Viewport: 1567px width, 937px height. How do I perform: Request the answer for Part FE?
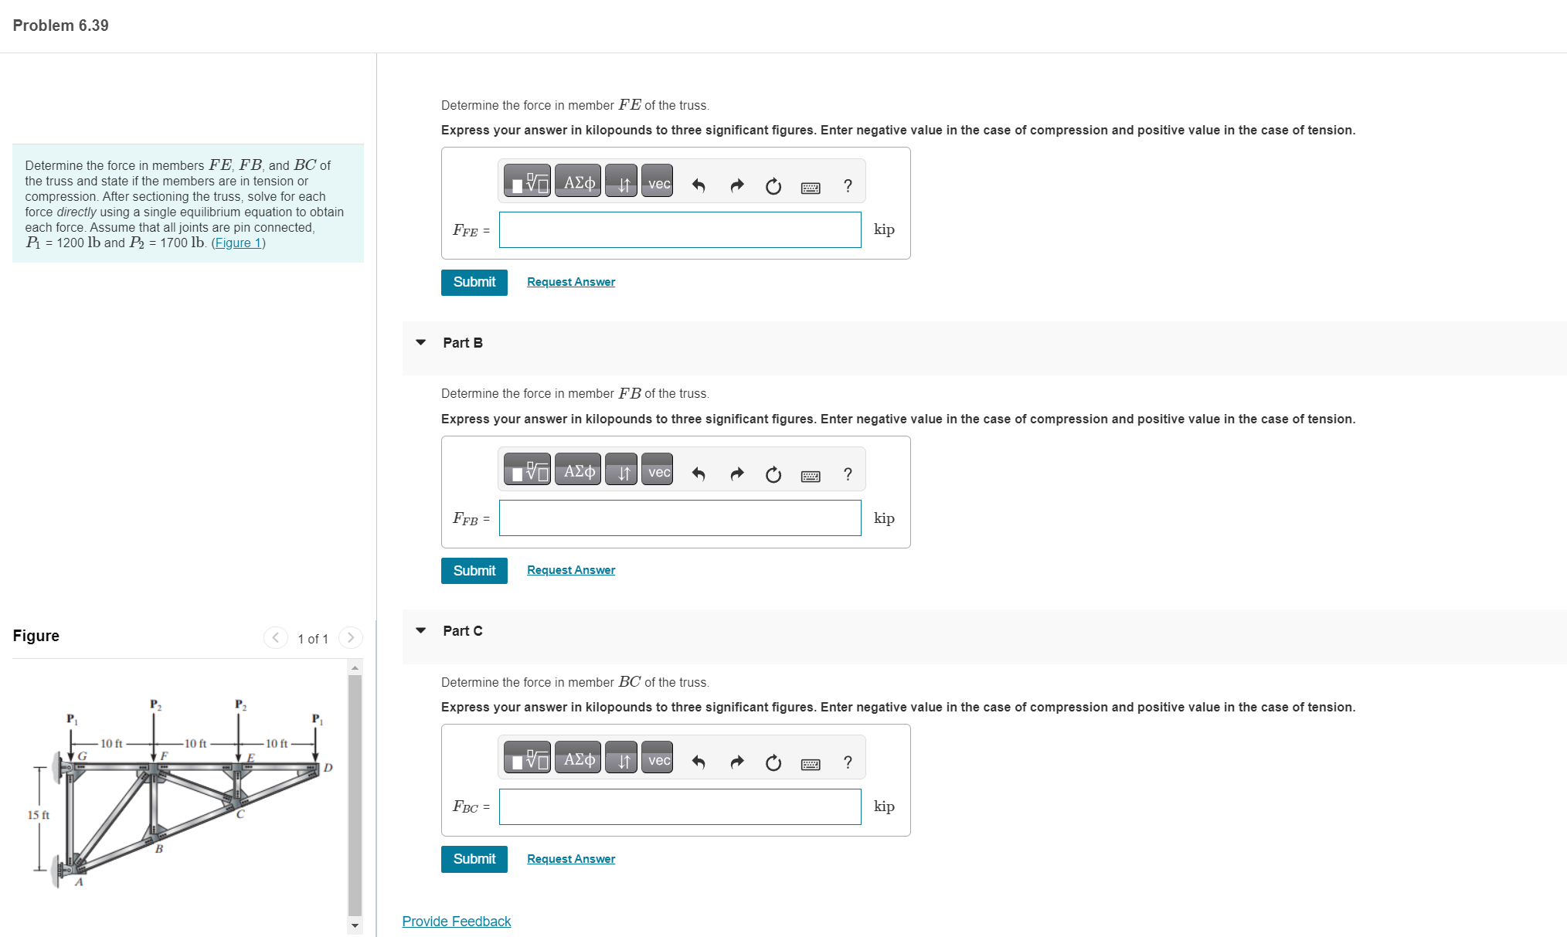(571, 282)
